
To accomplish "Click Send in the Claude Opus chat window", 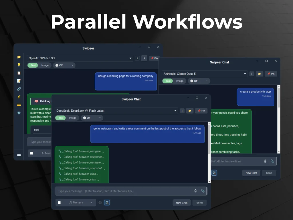I will tap(269, 173).
